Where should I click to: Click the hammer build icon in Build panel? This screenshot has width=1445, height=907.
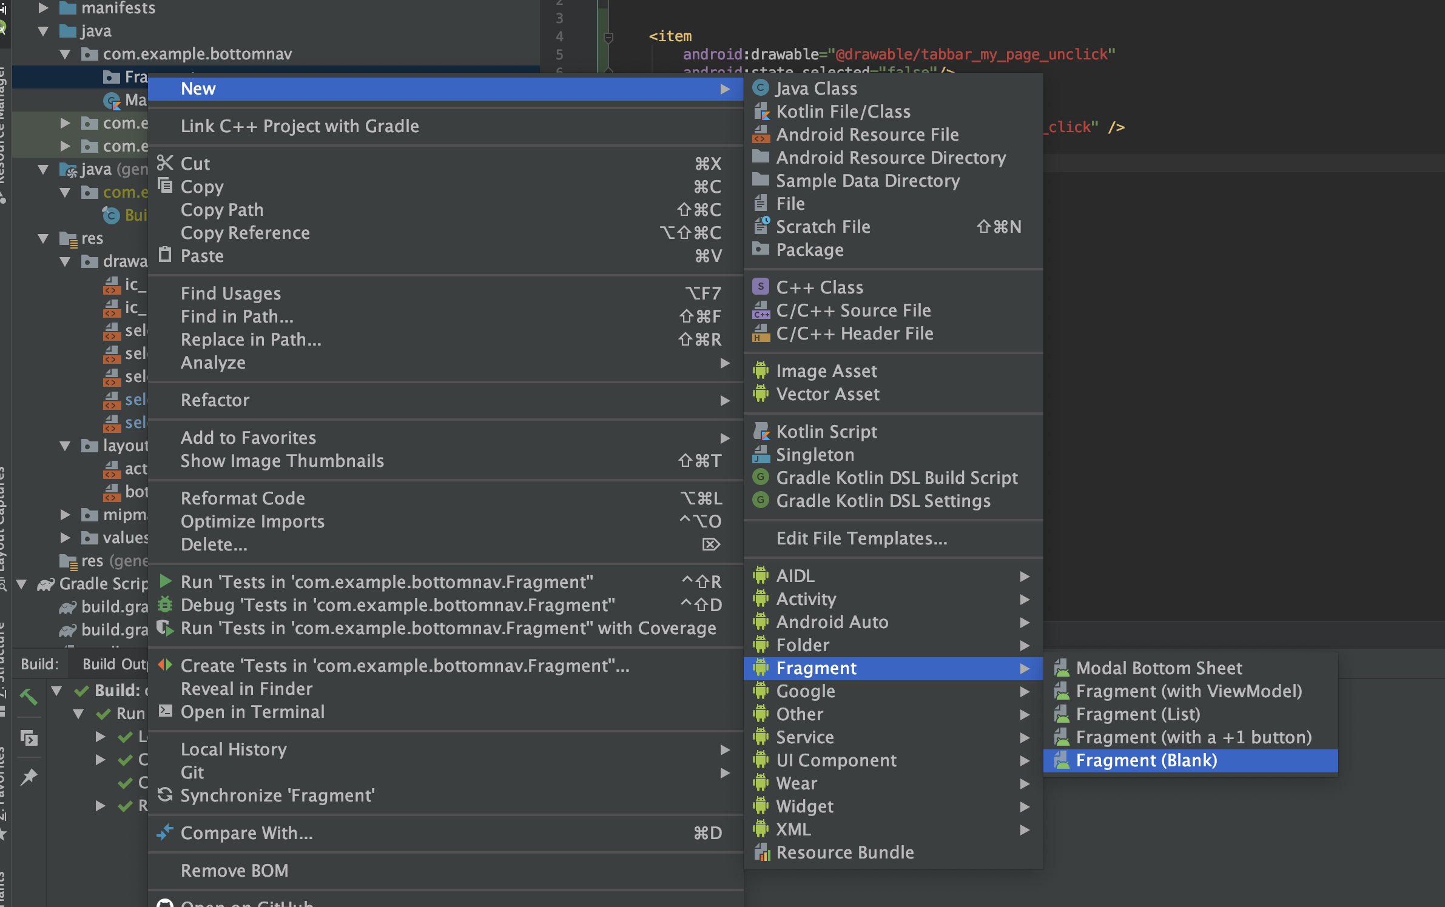point(29,697)
